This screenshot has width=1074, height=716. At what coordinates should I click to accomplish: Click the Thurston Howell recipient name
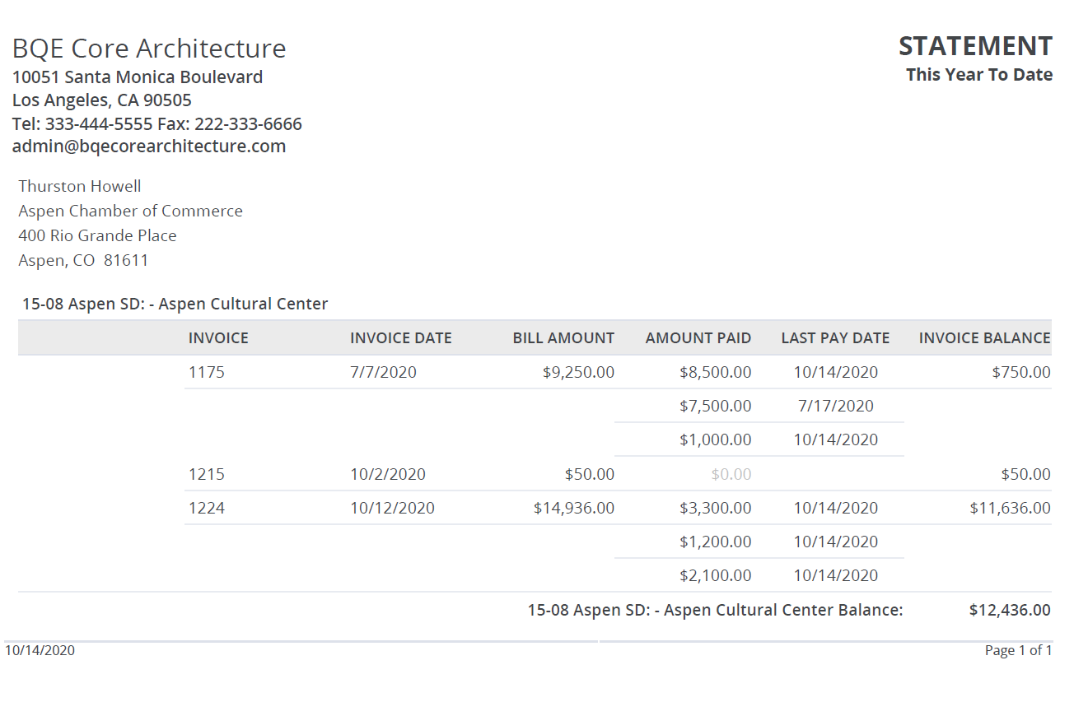coord(80,186)
